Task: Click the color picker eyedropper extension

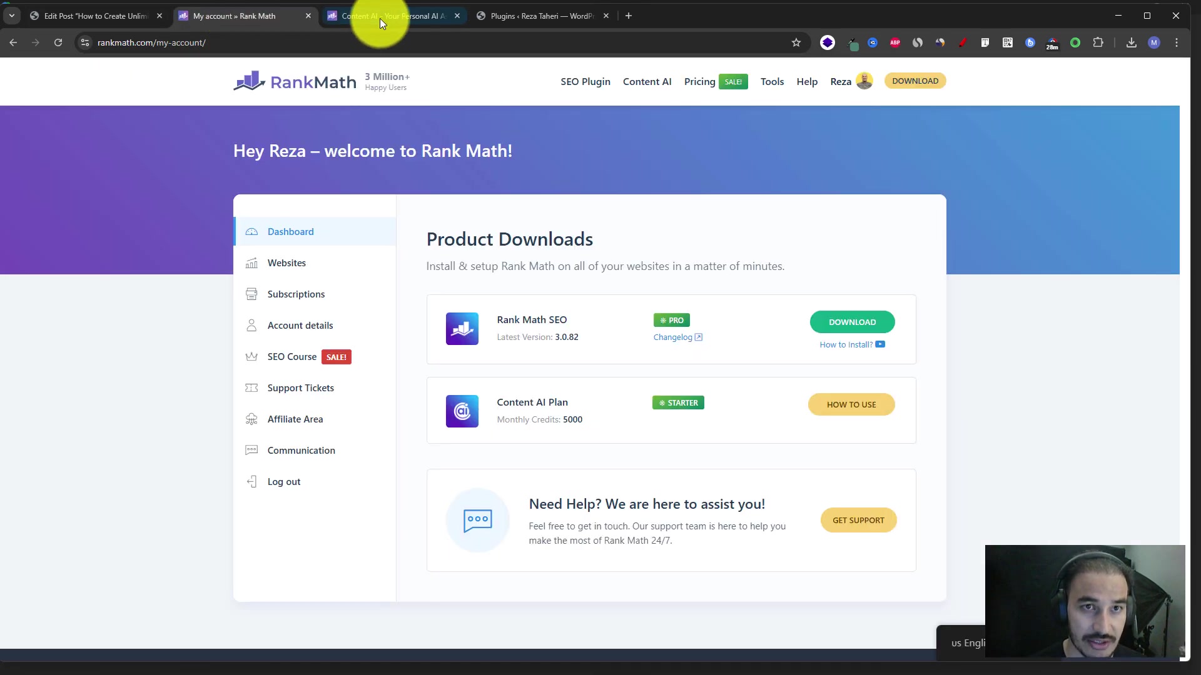Action: (x=853, y=43)
